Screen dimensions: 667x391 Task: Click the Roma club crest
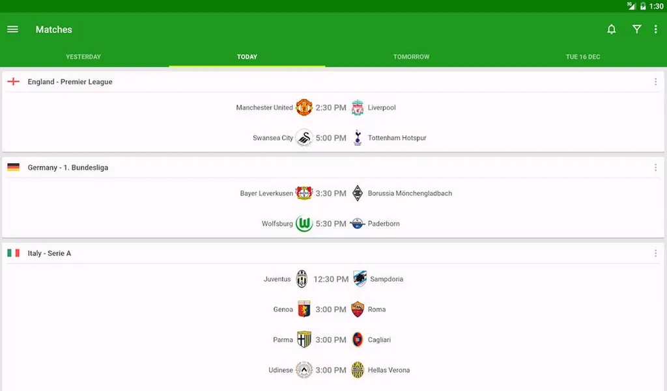[358, 310]
